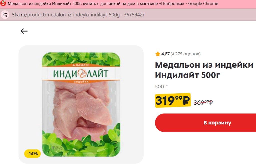Viewport: 256px width, 166px height.
Task: Click the -14% discount badge
Action: point(32,153)
